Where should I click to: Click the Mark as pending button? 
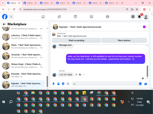76,40
